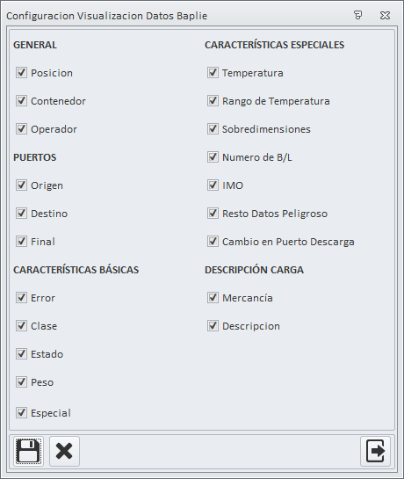Uncheck the Peso checkbox

click(21, 381)
